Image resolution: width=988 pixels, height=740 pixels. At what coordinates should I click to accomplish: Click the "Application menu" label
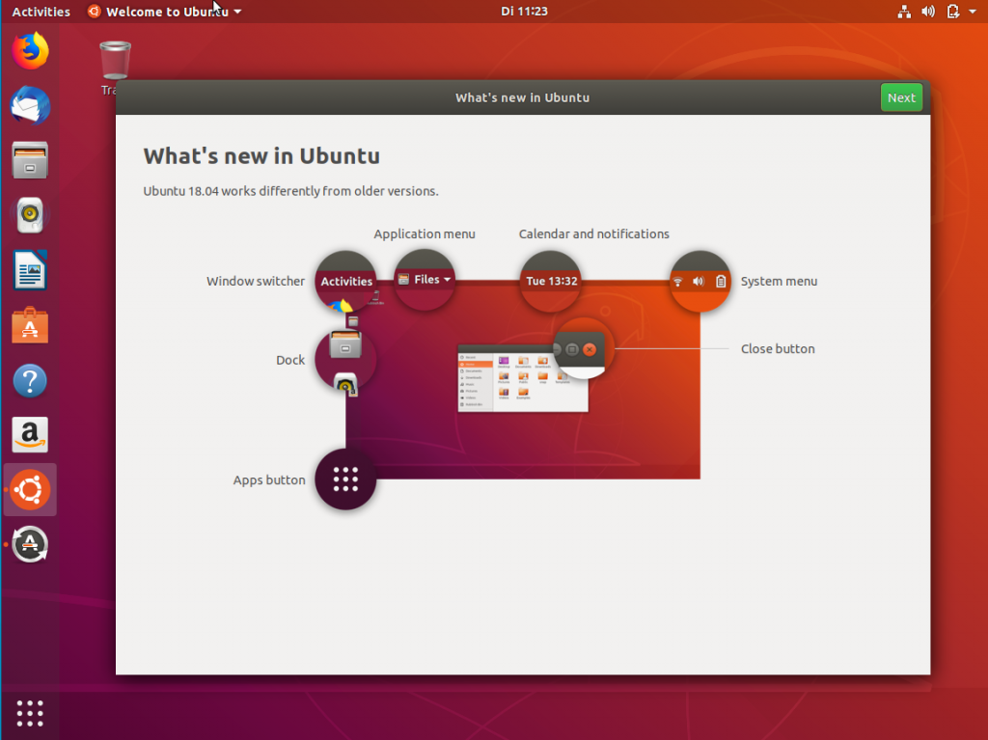pos(425,233)
